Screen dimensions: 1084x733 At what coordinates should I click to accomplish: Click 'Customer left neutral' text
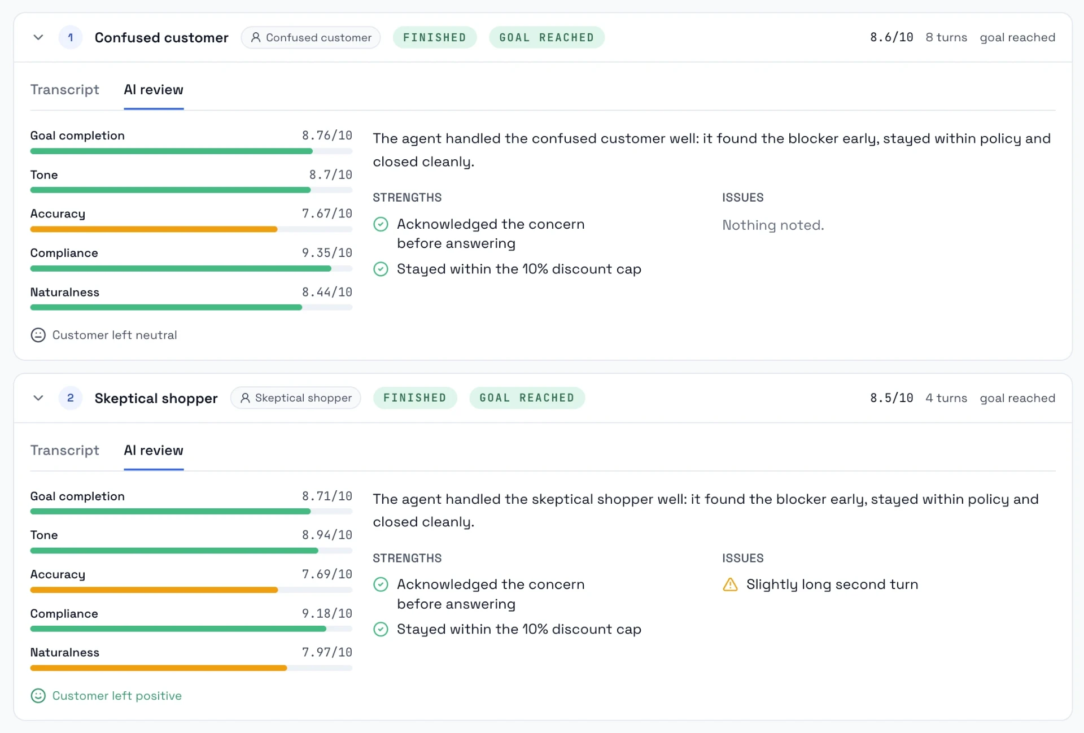(x=115, y=335)
